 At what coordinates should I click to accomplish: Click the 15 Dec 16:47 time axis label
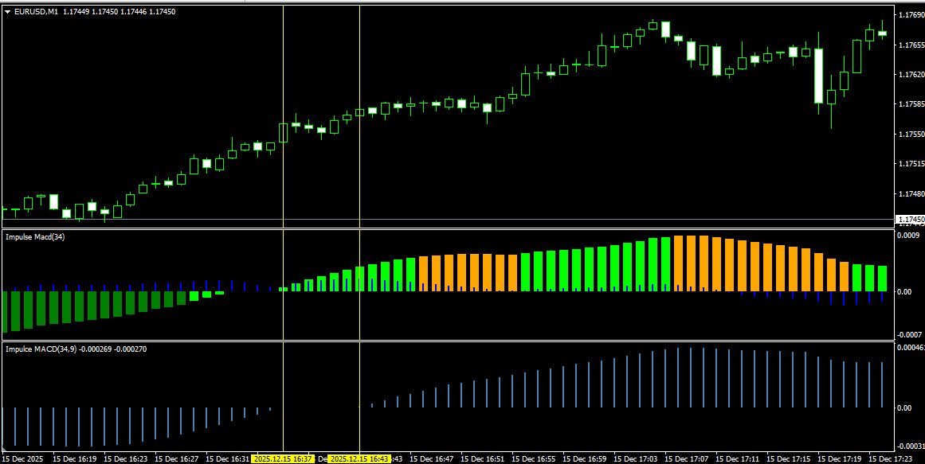click(x=432, y=458)
